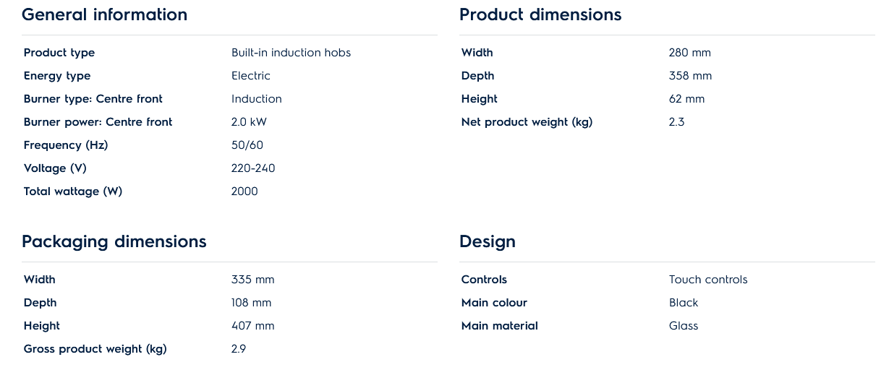Screen dimensions: 889x370
Task: Click the Main colour label
Action: [x=494, y=303]
